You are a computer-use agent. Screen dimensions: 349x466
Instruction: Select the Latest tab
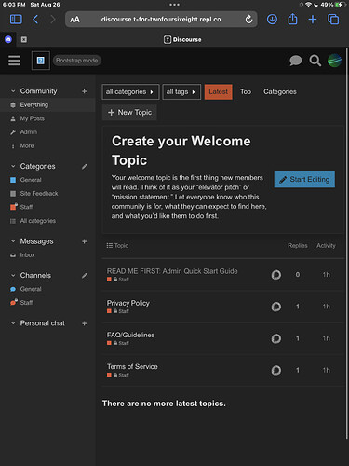(218, 92)
